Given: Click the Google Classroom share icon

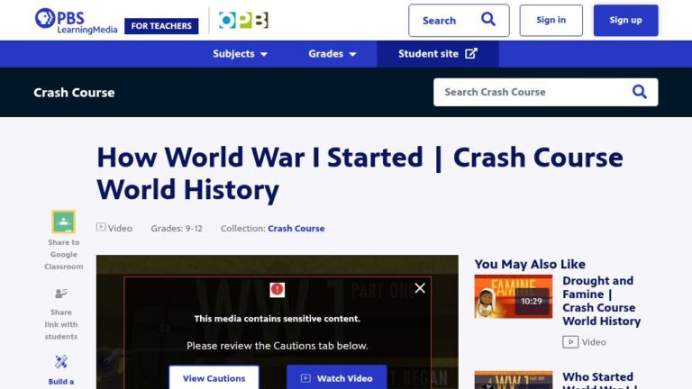Looking at the screenshot, I should point(64,222).
